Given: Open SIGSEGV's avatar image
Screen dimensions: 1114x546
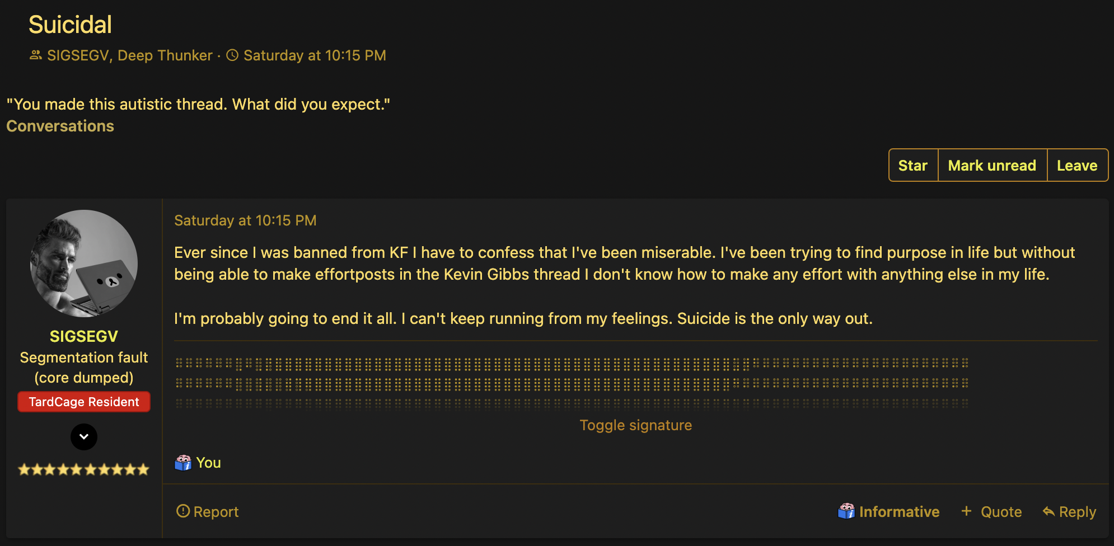Looking at the screenshot, I should pos(84,263).
